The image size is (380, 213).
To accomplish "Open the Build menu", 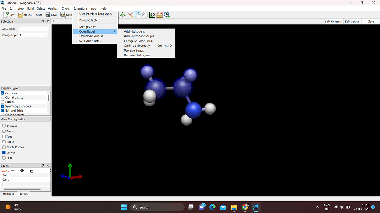I will (x=30, y=8).
